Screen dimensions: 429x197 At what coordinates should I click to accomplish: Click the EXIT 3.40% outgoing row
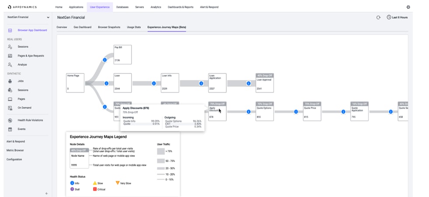[183, 124]
